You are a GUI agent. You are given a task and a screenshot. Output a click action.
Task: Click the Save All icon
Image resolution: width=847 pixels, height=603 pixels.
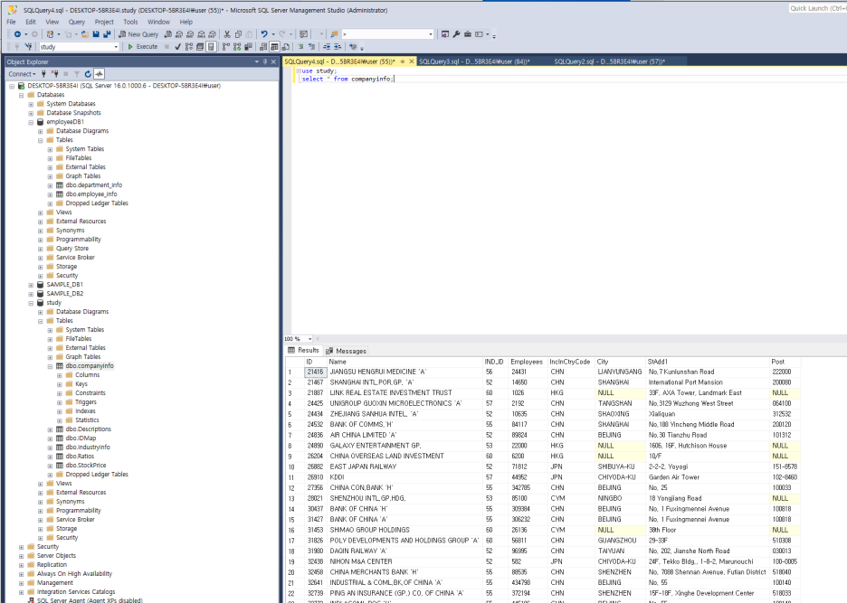click(107, 34)
